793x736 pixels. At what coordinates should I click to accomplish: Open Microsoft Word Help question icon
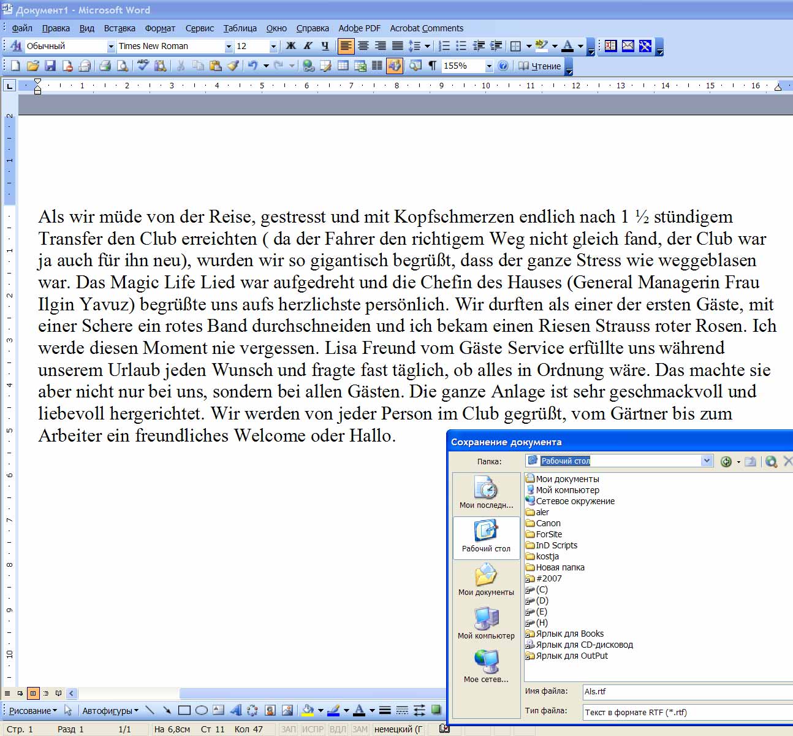point(503,66)
